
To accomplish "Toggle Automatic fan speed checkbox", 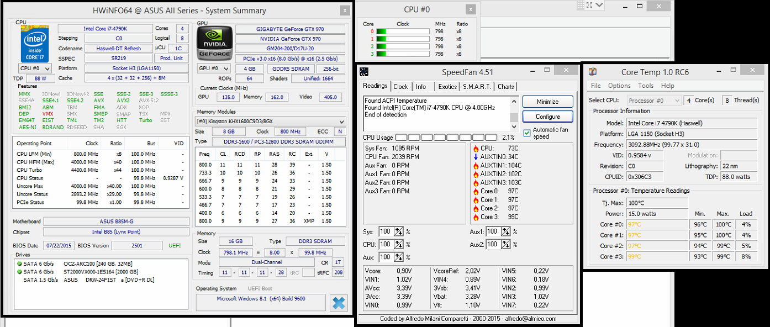I will pos(527,133).
